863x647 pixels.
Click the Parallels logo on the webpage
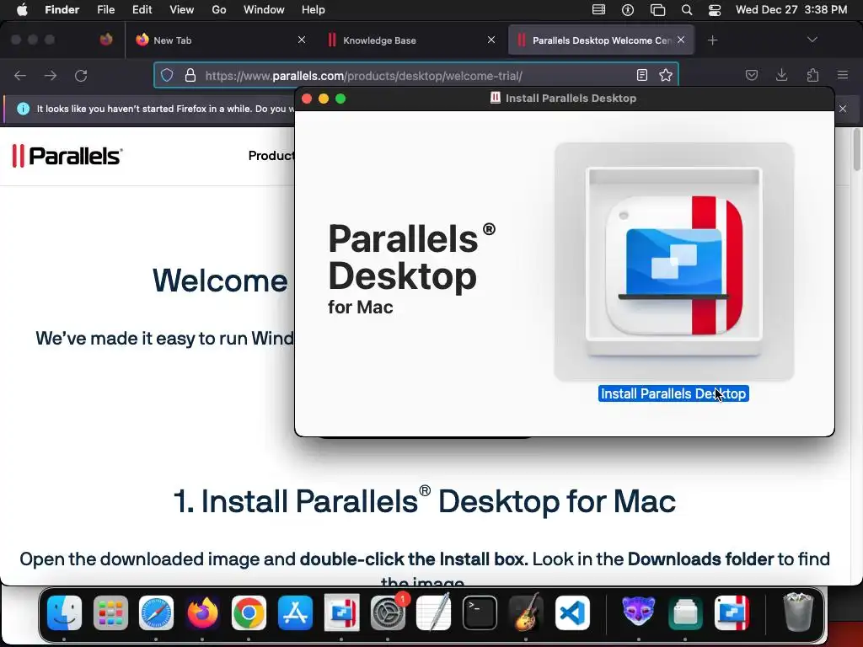pos(67,156)
